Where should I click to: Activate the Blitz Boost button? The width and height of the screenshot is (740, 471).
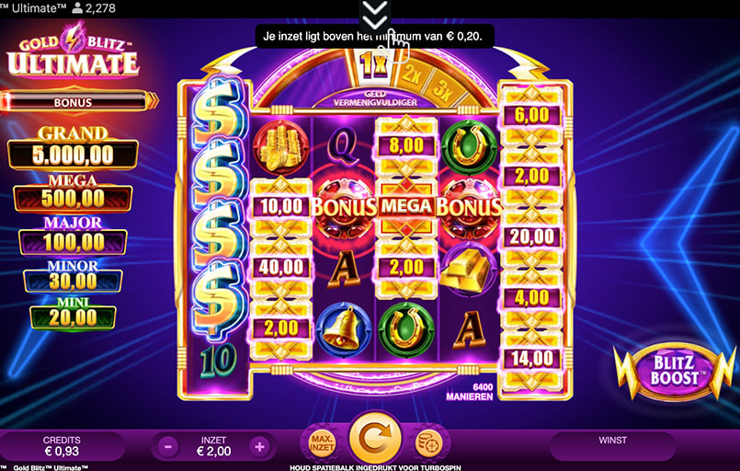coord(674,371)
